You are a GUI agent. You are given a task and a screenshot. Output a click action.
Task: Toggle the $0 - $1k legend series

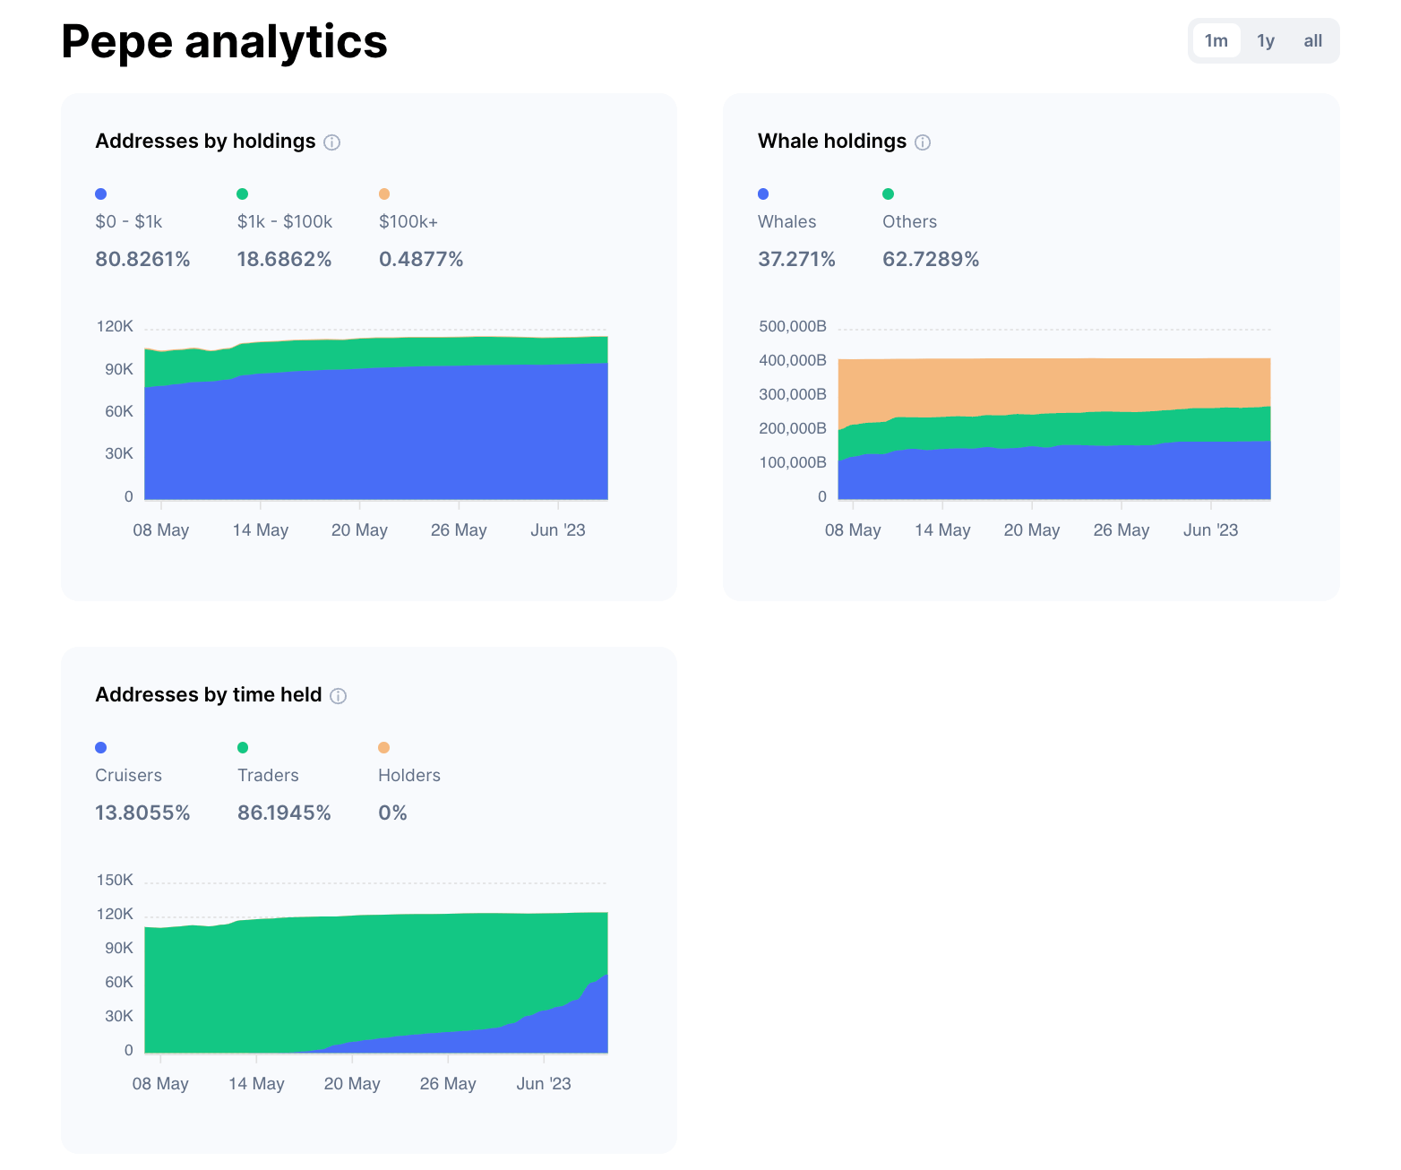tap(128, 221)
